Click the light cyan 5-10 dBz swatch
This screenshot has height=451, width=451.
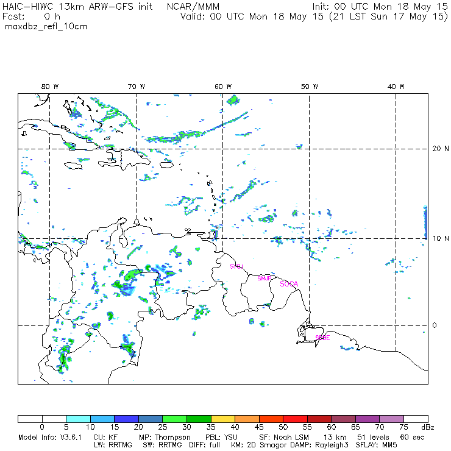tap(78, 419)
